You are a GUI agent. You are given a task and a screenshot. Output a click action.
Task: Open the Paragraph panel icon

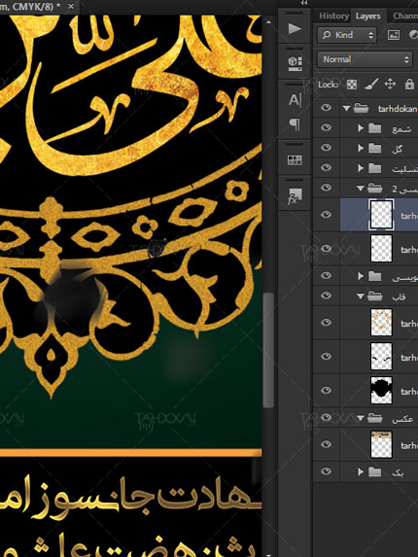[x=295, y=124]
